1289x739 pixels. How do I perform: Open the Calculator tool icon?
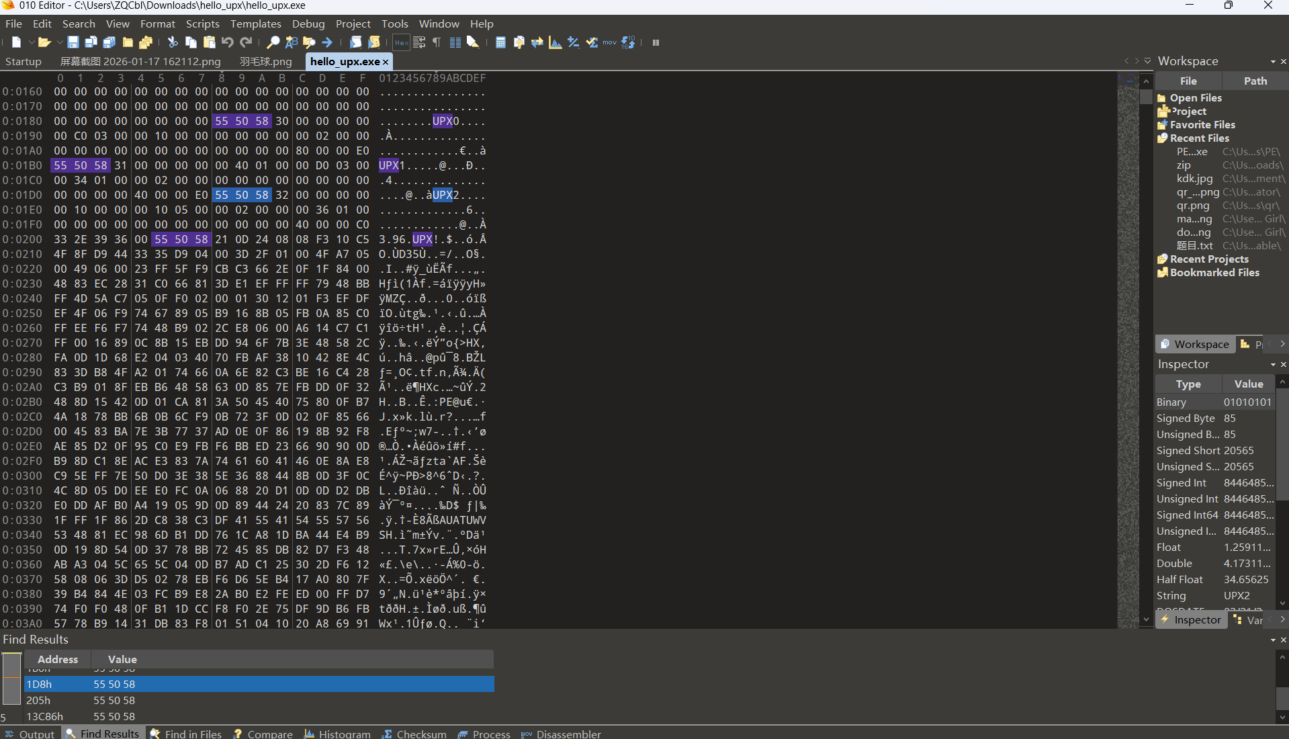click(500, 42)
